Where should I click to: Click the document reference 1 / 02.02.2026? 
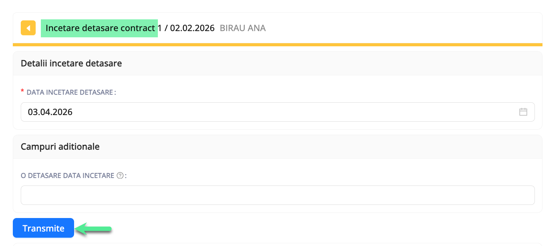tap(186, 28)
